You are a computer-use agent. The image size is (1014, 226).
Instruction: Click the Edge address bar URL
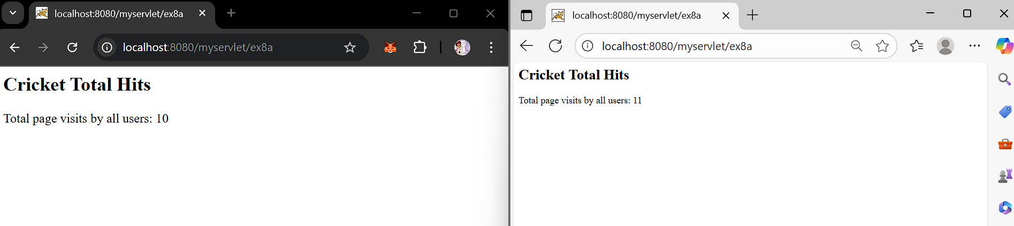click(677, 46)
